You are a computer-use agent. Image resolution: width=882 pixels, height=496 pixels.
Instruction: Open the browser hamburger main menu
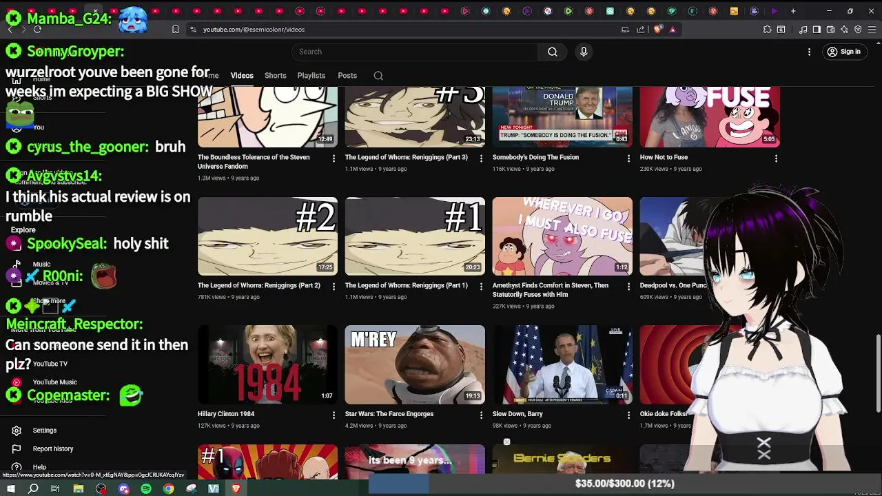[872, 30]
